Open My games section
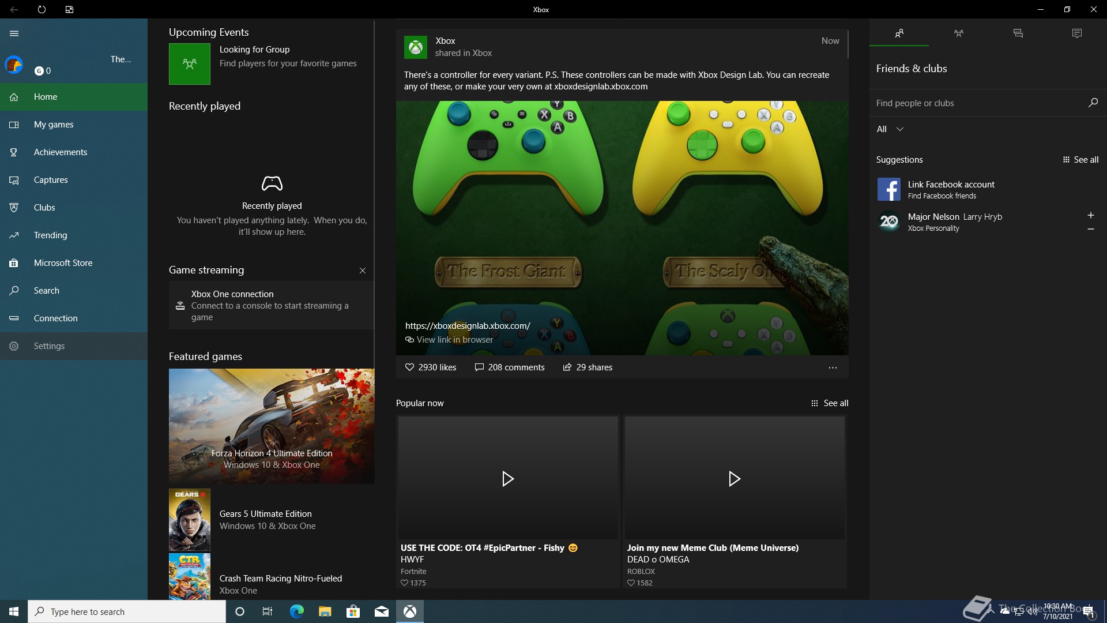This screenshot has width=1107, height=623. (74, 125)
